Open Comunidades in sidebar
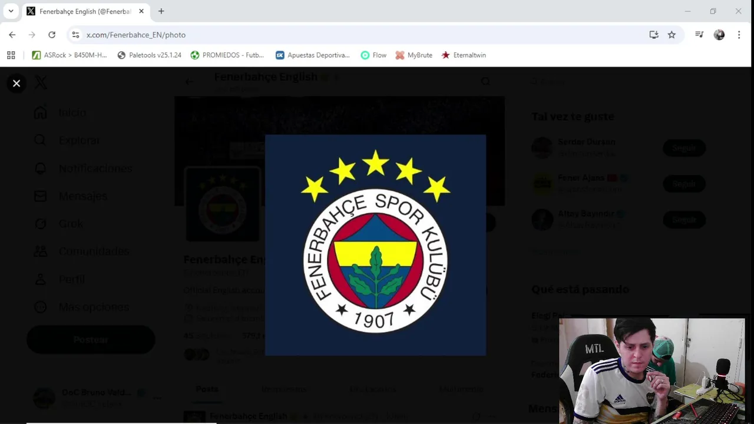The width and height of the screenshot is (754, 424). (x=81, y=251)
